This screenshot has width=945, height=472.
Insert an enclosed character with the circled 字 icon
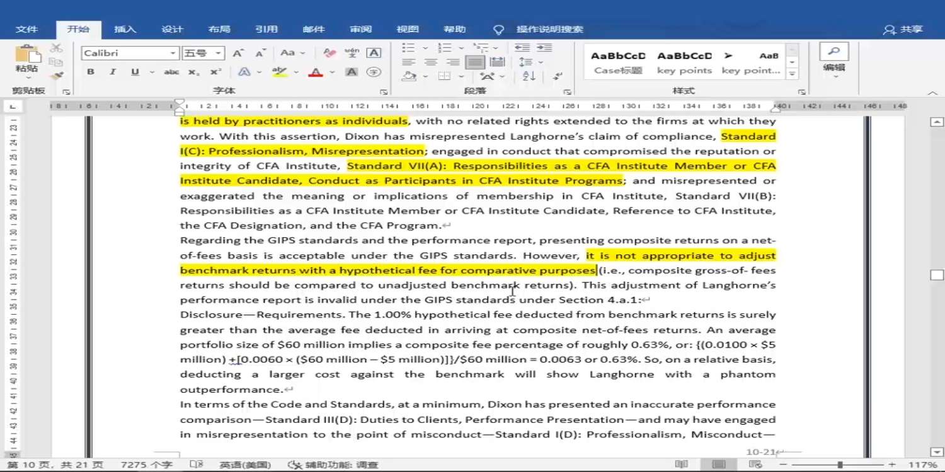374,72
